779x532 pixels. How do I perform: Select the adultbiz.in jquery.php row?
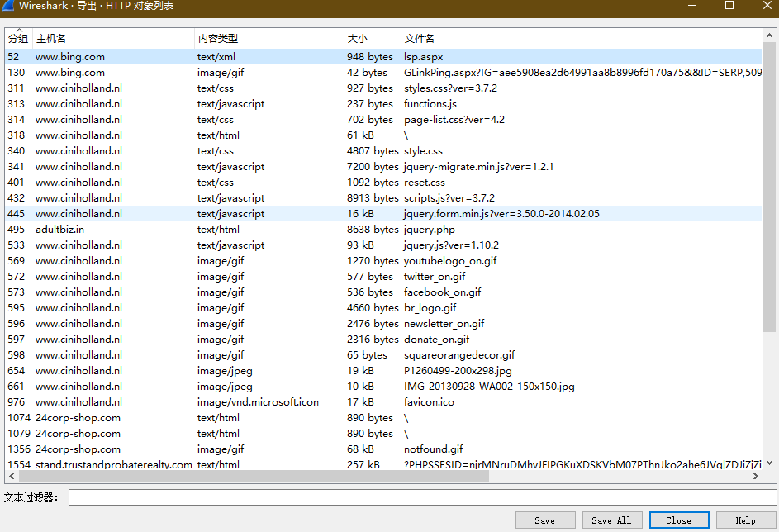coord(384,230)
